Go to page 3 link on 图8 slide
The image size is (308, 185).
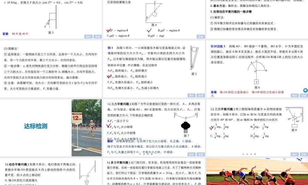(251, 154)
